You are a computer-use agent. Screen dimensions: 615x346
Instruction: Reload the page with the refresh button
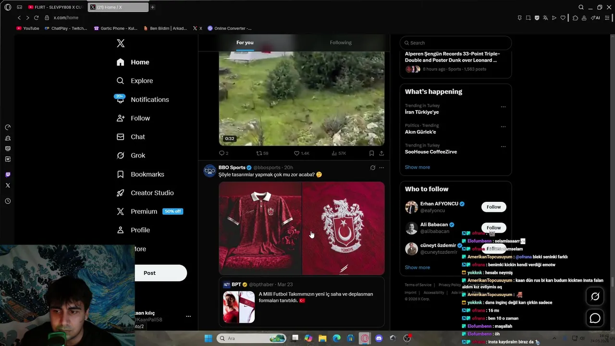[x=36, y=18]
